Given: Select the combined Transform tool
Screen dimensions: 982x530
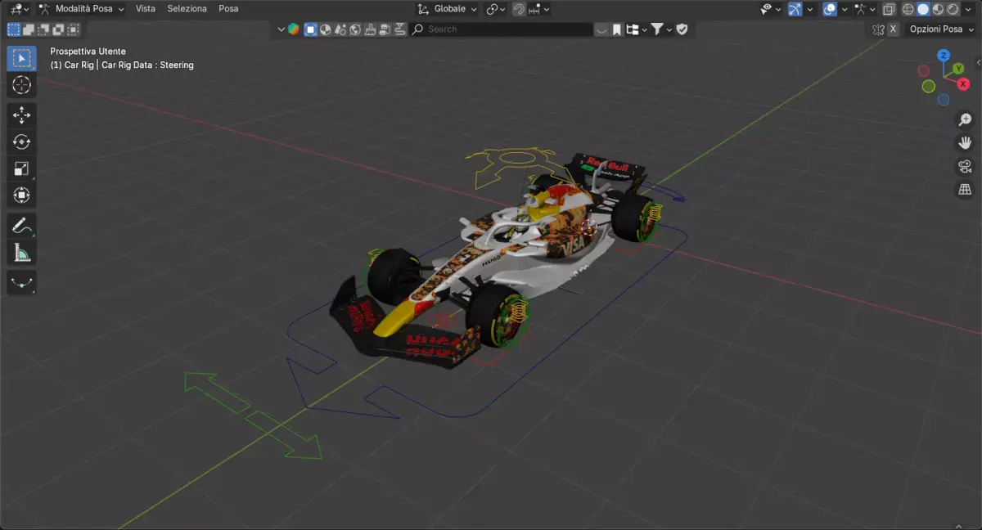Looking at the screenshot, I should click(22, 195).
